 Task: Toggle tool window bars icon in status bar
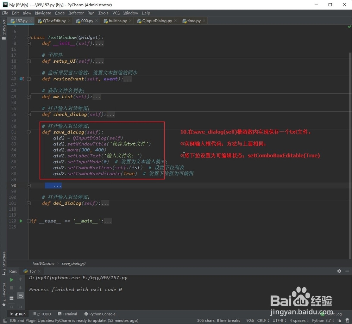[x=5, y=320]
